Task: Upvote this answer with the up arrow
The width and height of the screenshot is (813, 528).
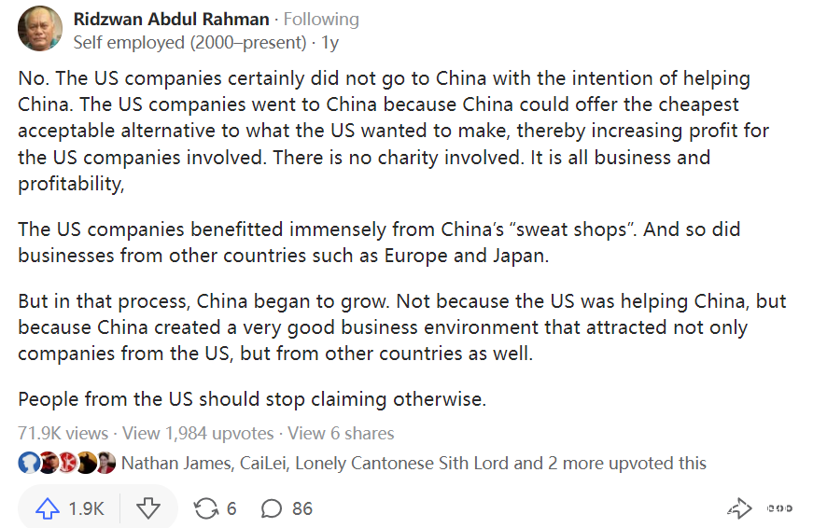Action: coord(48,508)
